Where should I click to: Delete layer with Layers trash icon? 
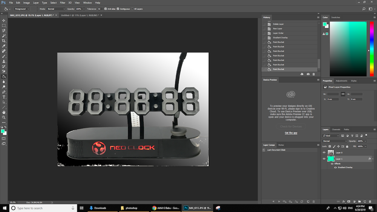pyautogui.click(x=370, y=202)
